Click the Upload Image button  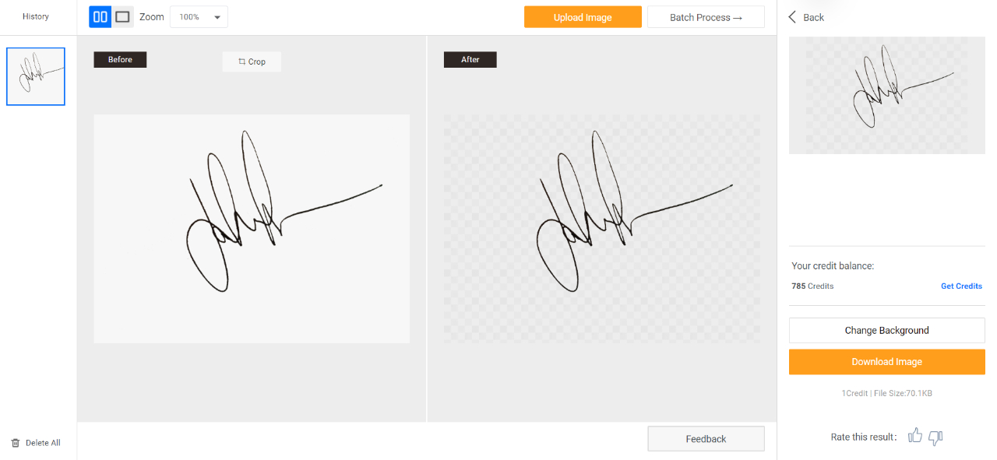583,17
